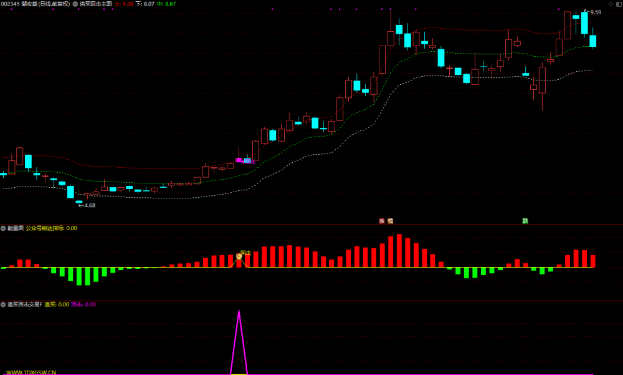
Task: Click the stock title 002345 潮宏基
Action: click(19, 4)
